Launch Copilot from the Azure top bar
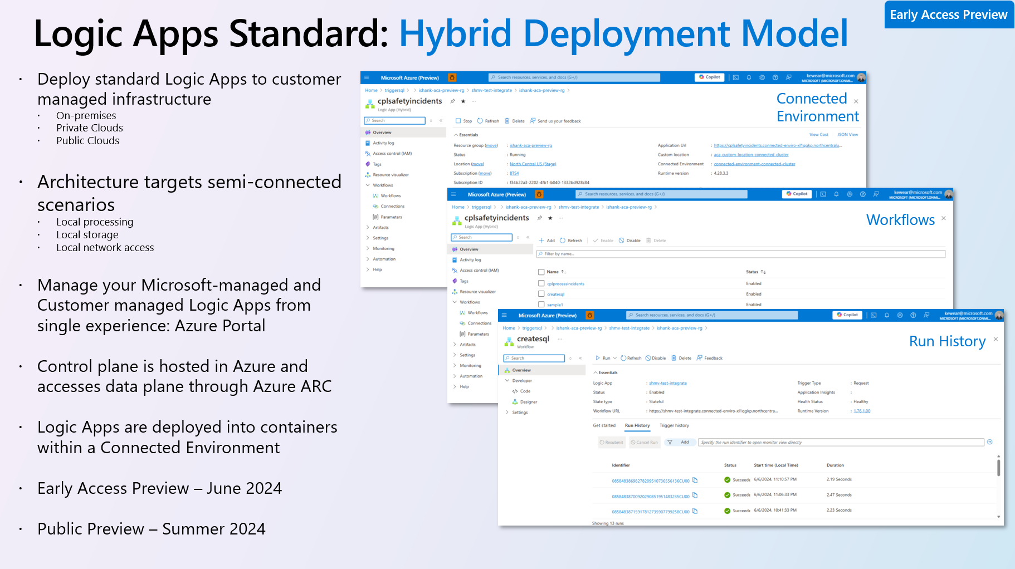Image resolution: width=1015 pixels, height=569 pixels. [x=847, y=315]
